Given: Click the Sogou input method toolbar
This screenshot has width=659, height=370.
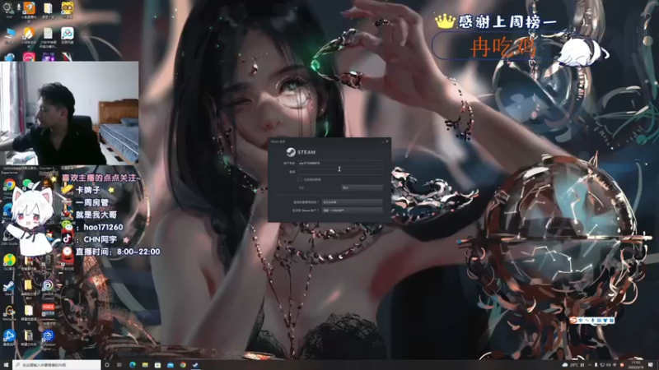Looking at the screenshot, I should (x=591, y=321).
